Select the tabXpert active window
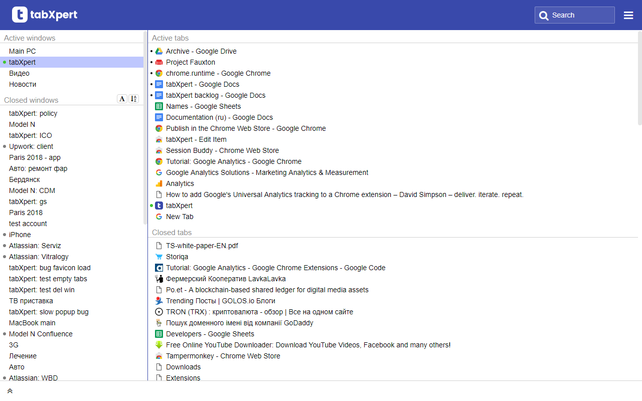Image resolution: width=642 pixels, height=401 pixels. click(x=72, y=62)
